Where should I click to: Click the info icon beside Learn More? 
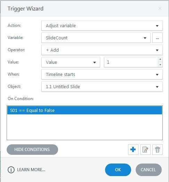[11, 170]
